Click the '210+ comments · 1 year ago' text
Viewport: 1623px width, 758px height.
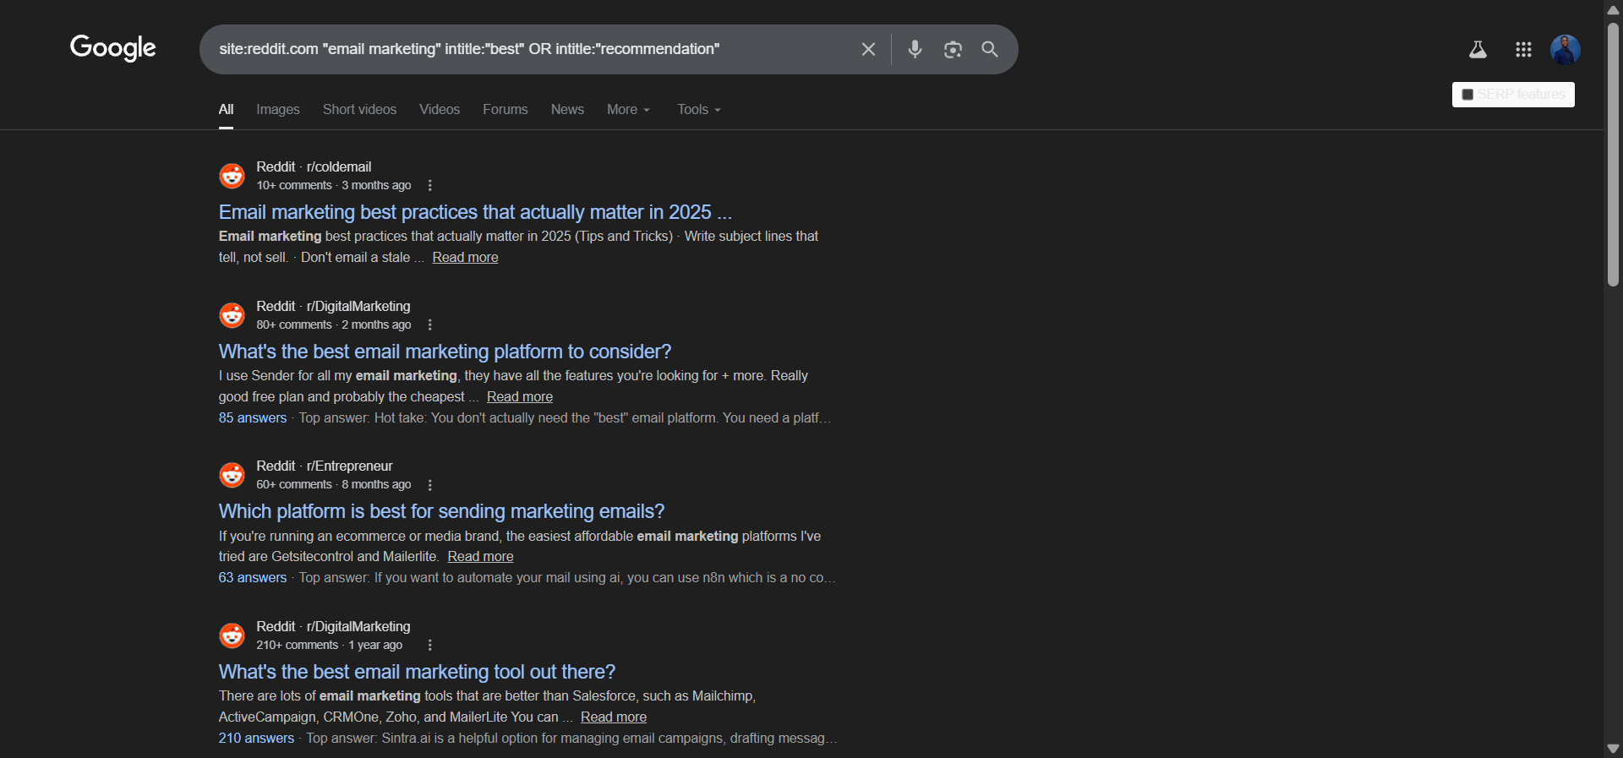pos(330,646)
